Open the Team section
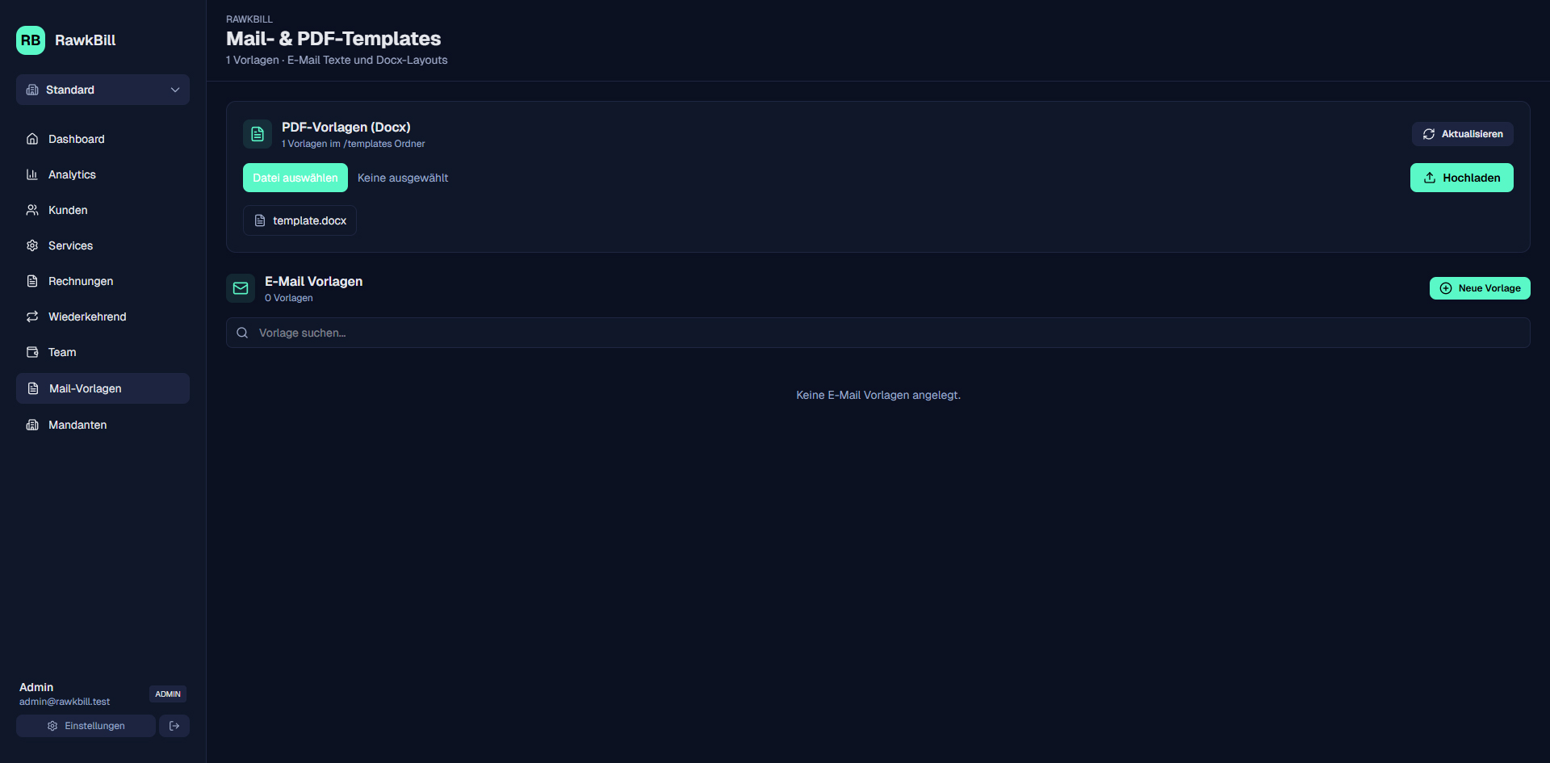Image resolution: width=1550 pixels, height=763 pixels. tap(62, 352)
